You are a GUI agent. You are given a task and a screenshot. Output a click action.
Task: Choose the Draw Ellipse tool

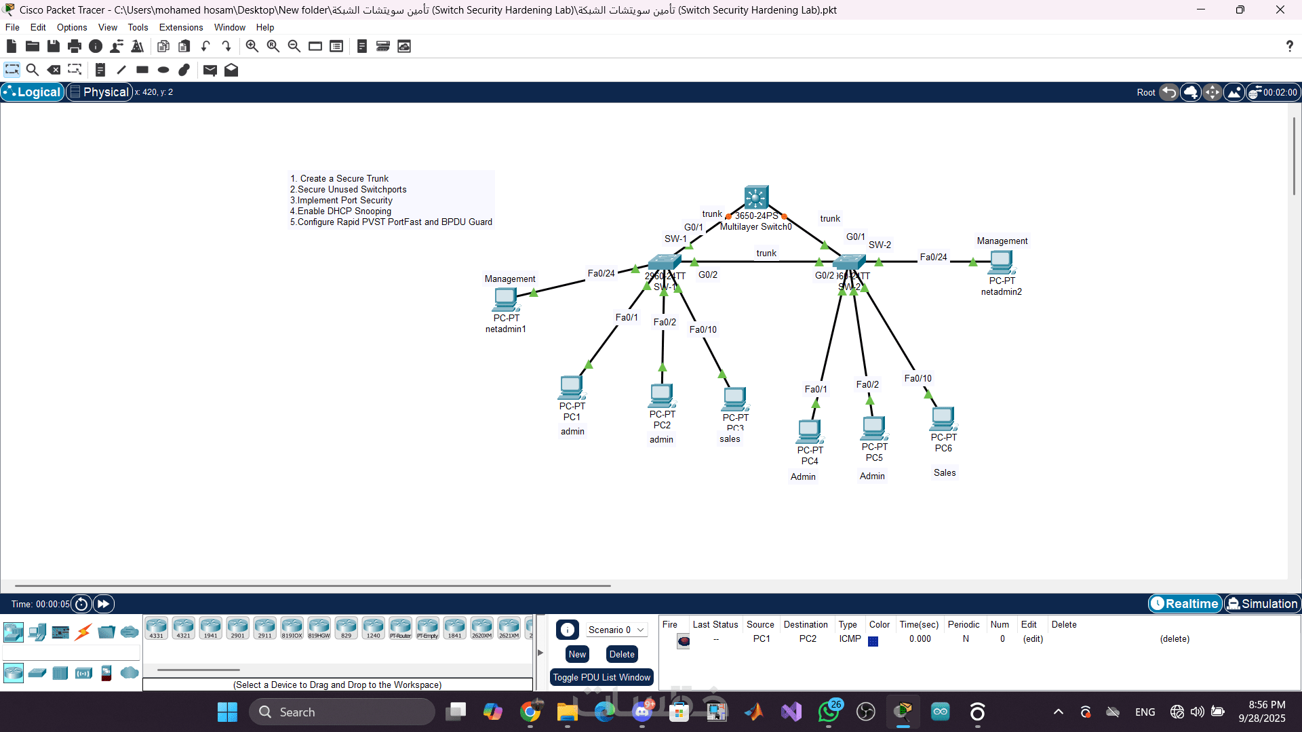(163, 70)
